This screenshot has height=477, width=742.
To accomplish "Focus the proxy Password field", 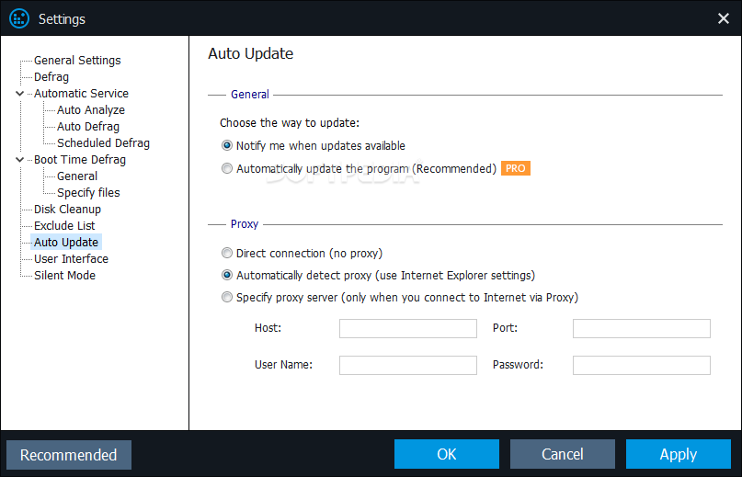I will click(x=641, y=365).
